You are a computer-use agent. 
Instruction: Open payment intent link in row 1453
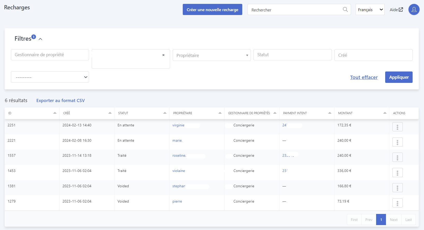(x=285, y=171)
